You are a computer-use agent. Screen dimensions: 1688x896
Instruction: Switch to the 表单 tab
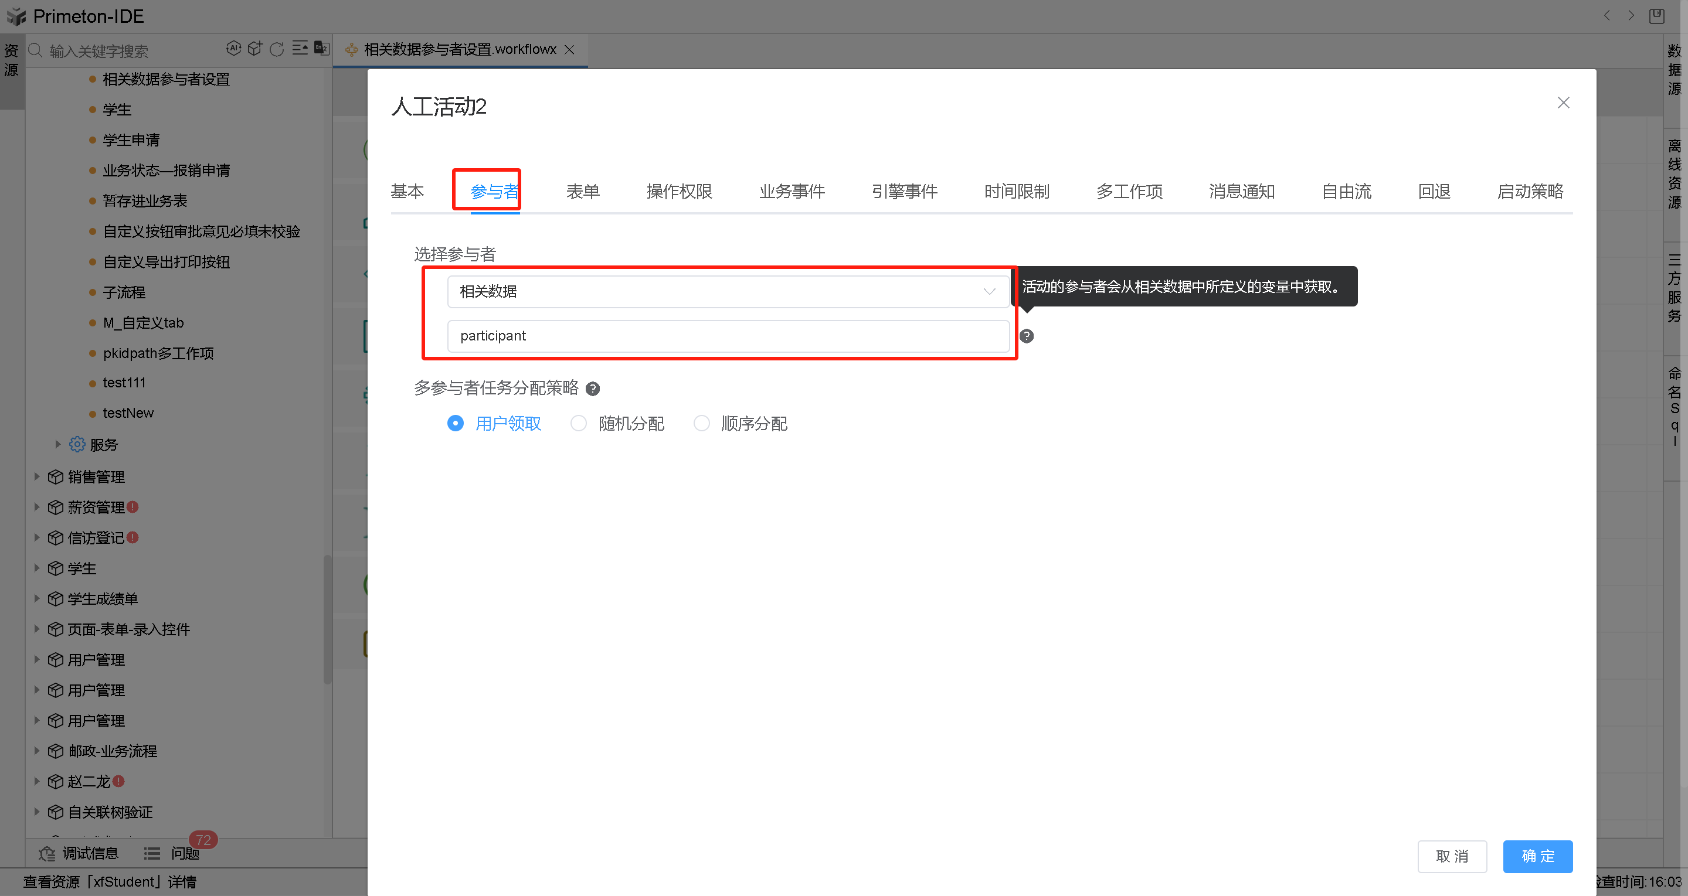(583, 190)
